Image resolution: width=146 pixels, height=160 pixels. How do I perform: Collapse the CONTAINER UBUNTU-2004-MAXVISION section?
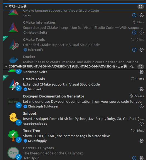[x=6, y=67]
